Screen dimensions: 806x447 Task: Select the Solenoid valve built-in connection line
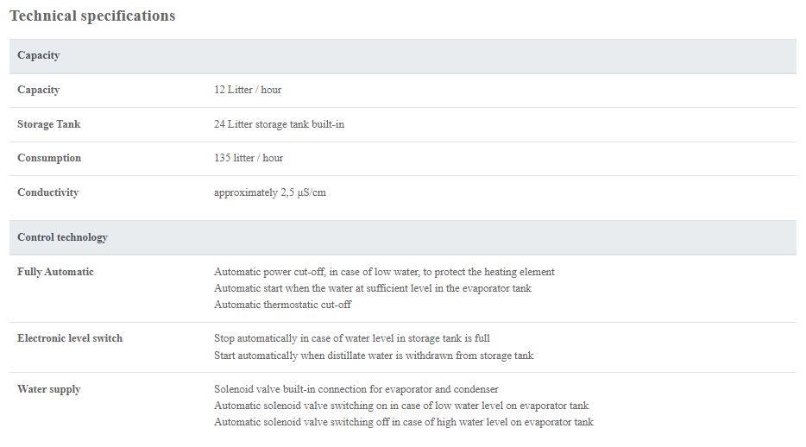pos(356,389)
